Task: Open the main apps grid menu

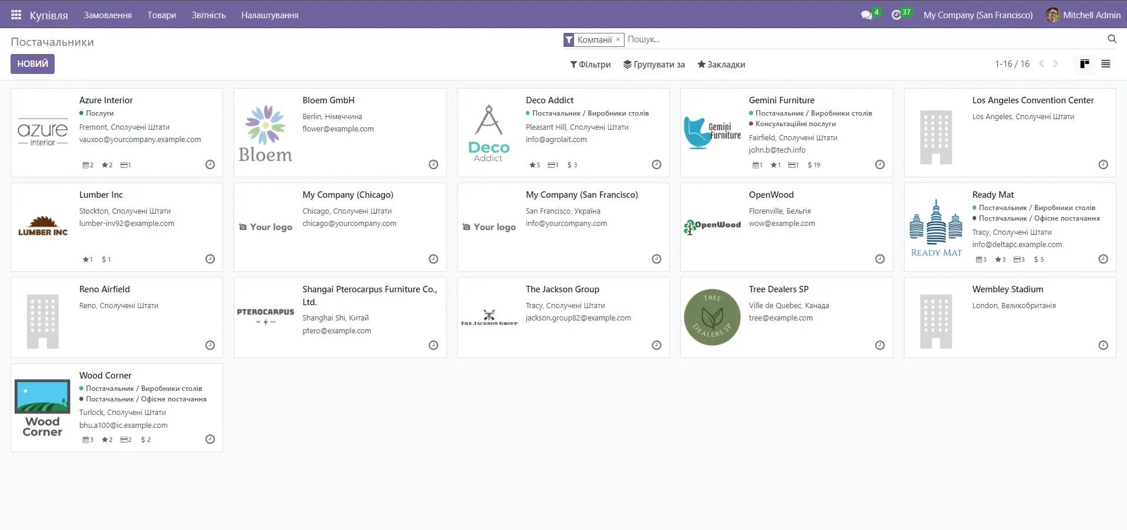Action: [16, 15]
